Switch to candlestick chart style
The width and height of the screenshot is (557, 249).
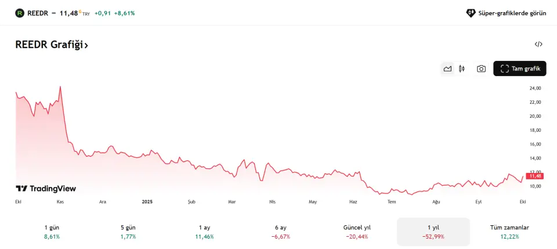(x=462, y=68)
